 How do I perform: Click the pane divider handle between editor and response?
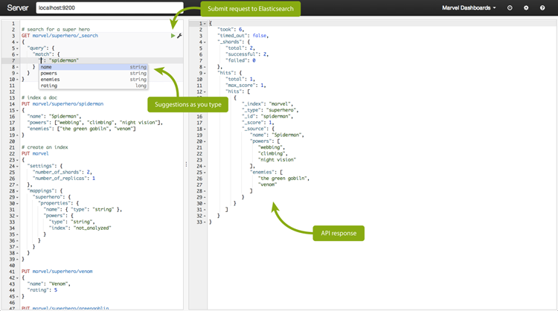[x=186, y=164]
